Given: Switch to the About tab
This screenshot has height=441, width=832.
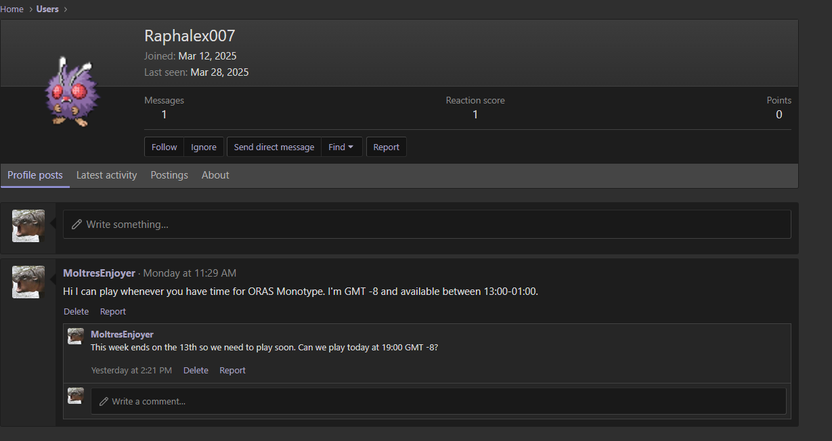Looking at the screenshot, I should (215, 175).
